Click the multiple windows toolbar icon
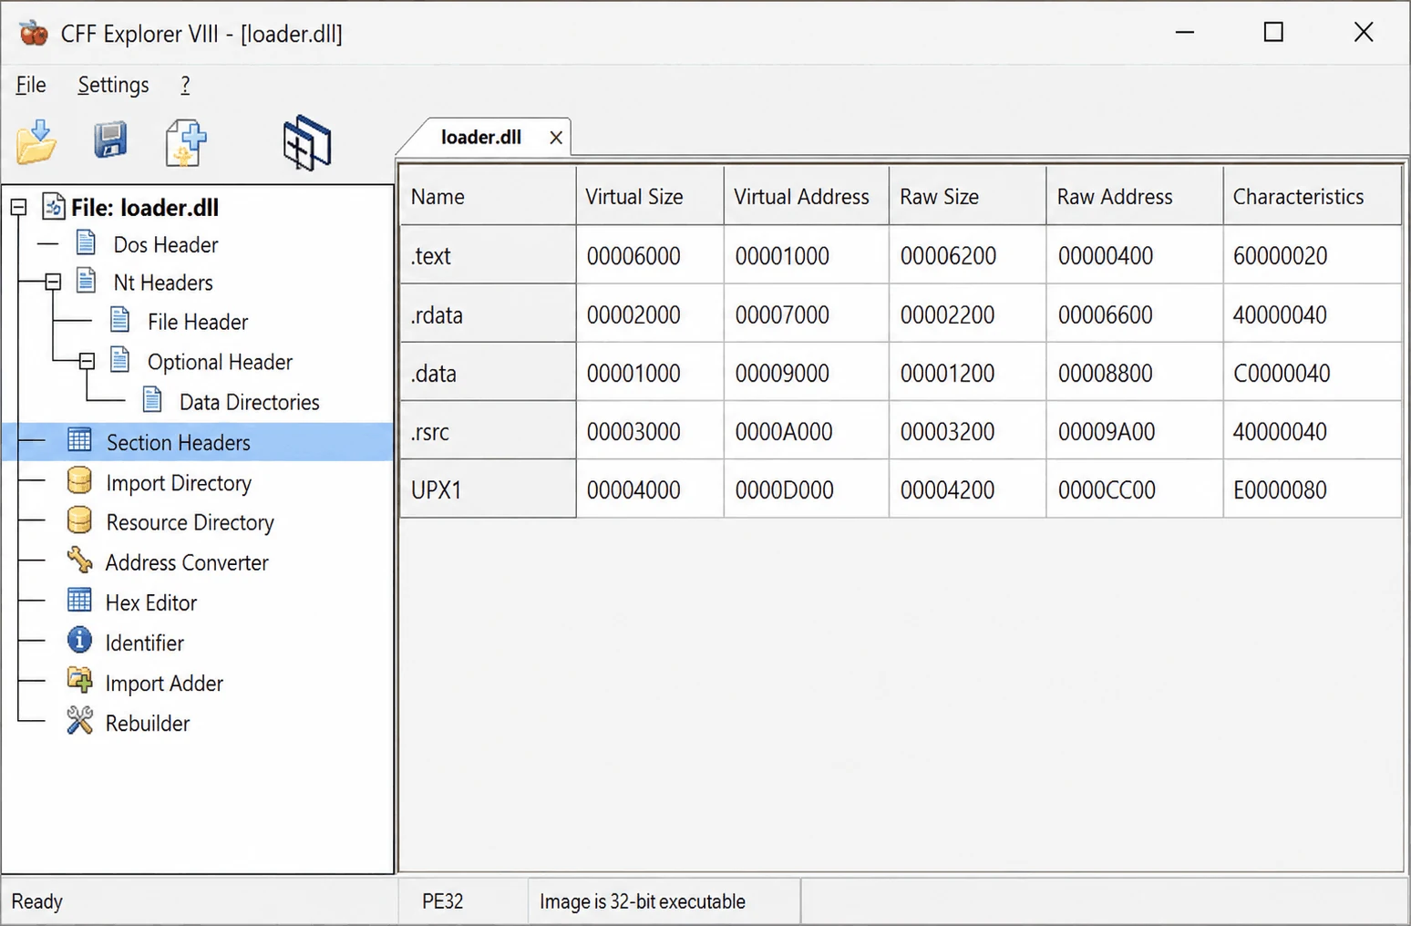 pyautogui.click(x=306, y=143)
